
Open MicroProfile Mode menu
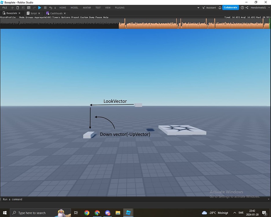pos(22,17)
